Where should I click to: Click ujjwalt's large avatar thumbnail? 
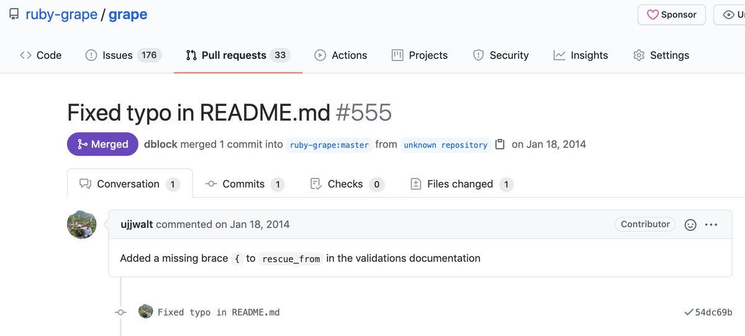click(82, 224)
